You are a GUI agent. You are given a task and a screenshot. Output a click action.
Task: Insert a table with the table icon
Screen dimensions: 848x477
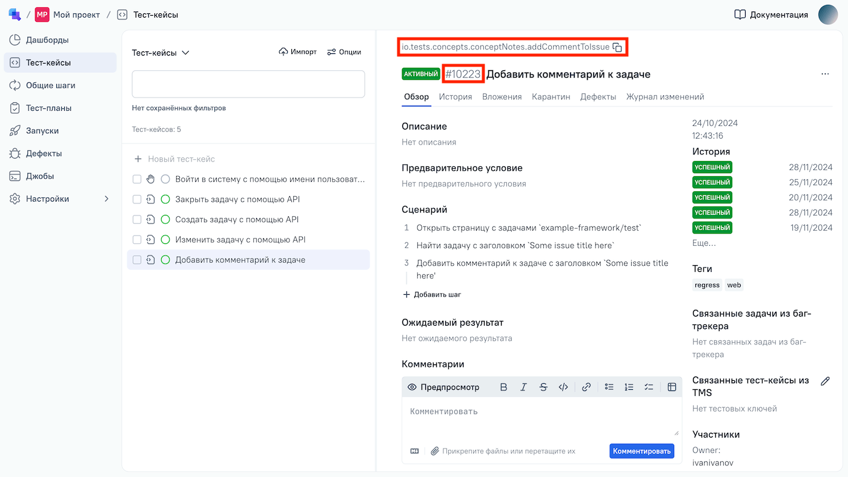pyautogui.click(x=672, y=387)
